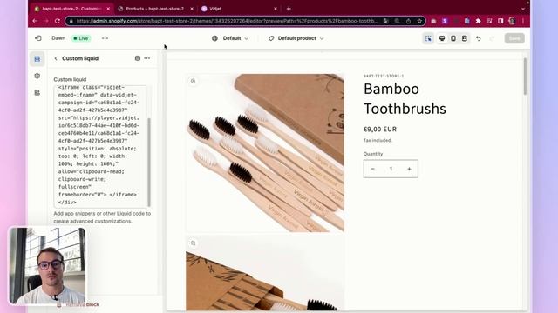
Task: Click the share icon in address bar
Action: [408, 21]
